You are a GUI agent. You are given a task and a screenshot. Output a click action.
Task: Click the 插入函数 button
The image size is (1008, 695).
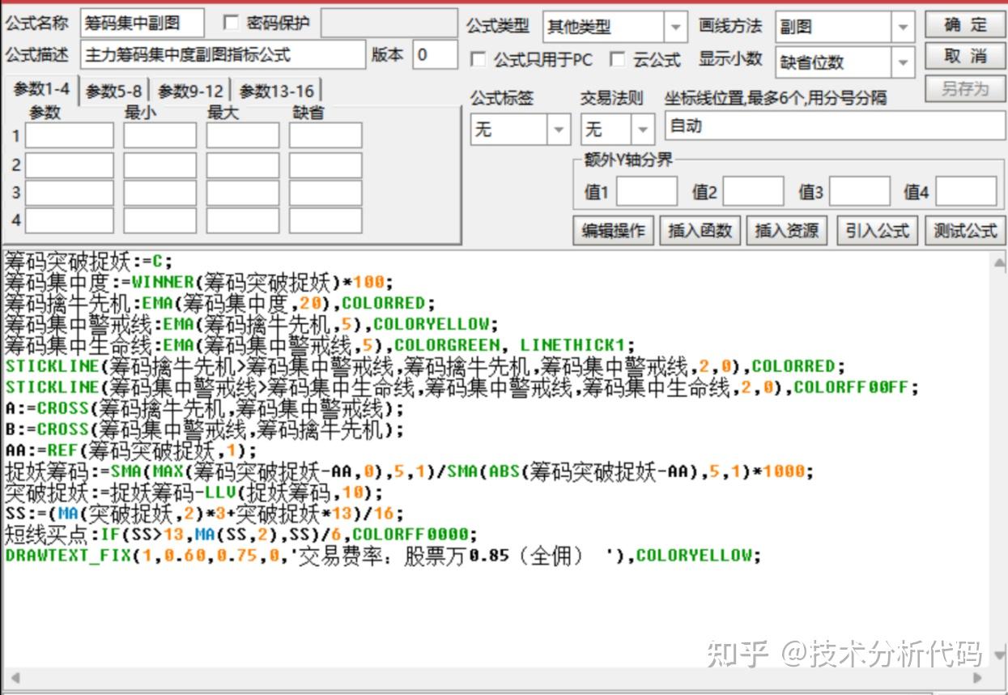click(x=700, y=231)
